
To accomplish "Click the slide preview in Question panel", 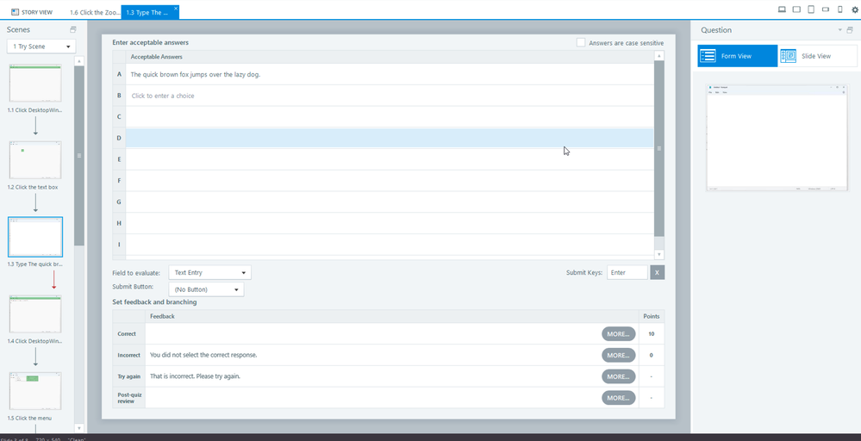I will [x=777, y=138].
